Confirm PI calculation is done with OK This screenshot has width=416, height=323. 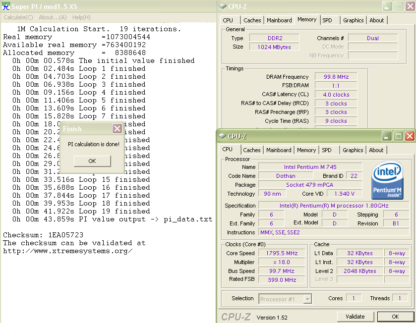pos(92,161)
